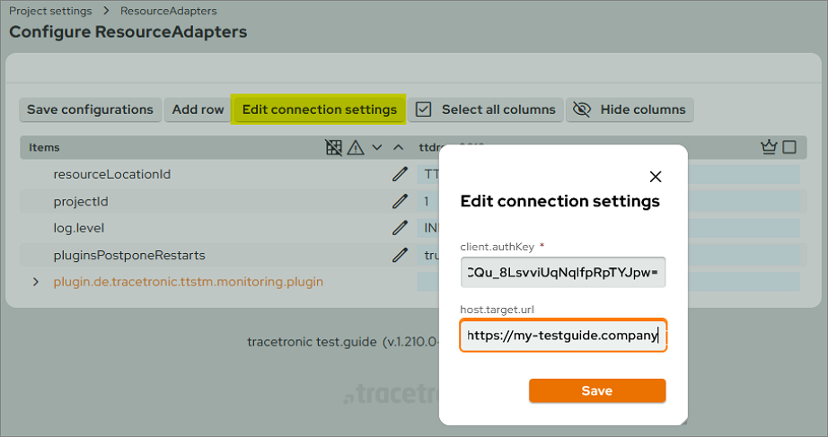Screen dimensions: 828x437
Task: Click the grid filter icon in Items header
Action: click(333, 147)
